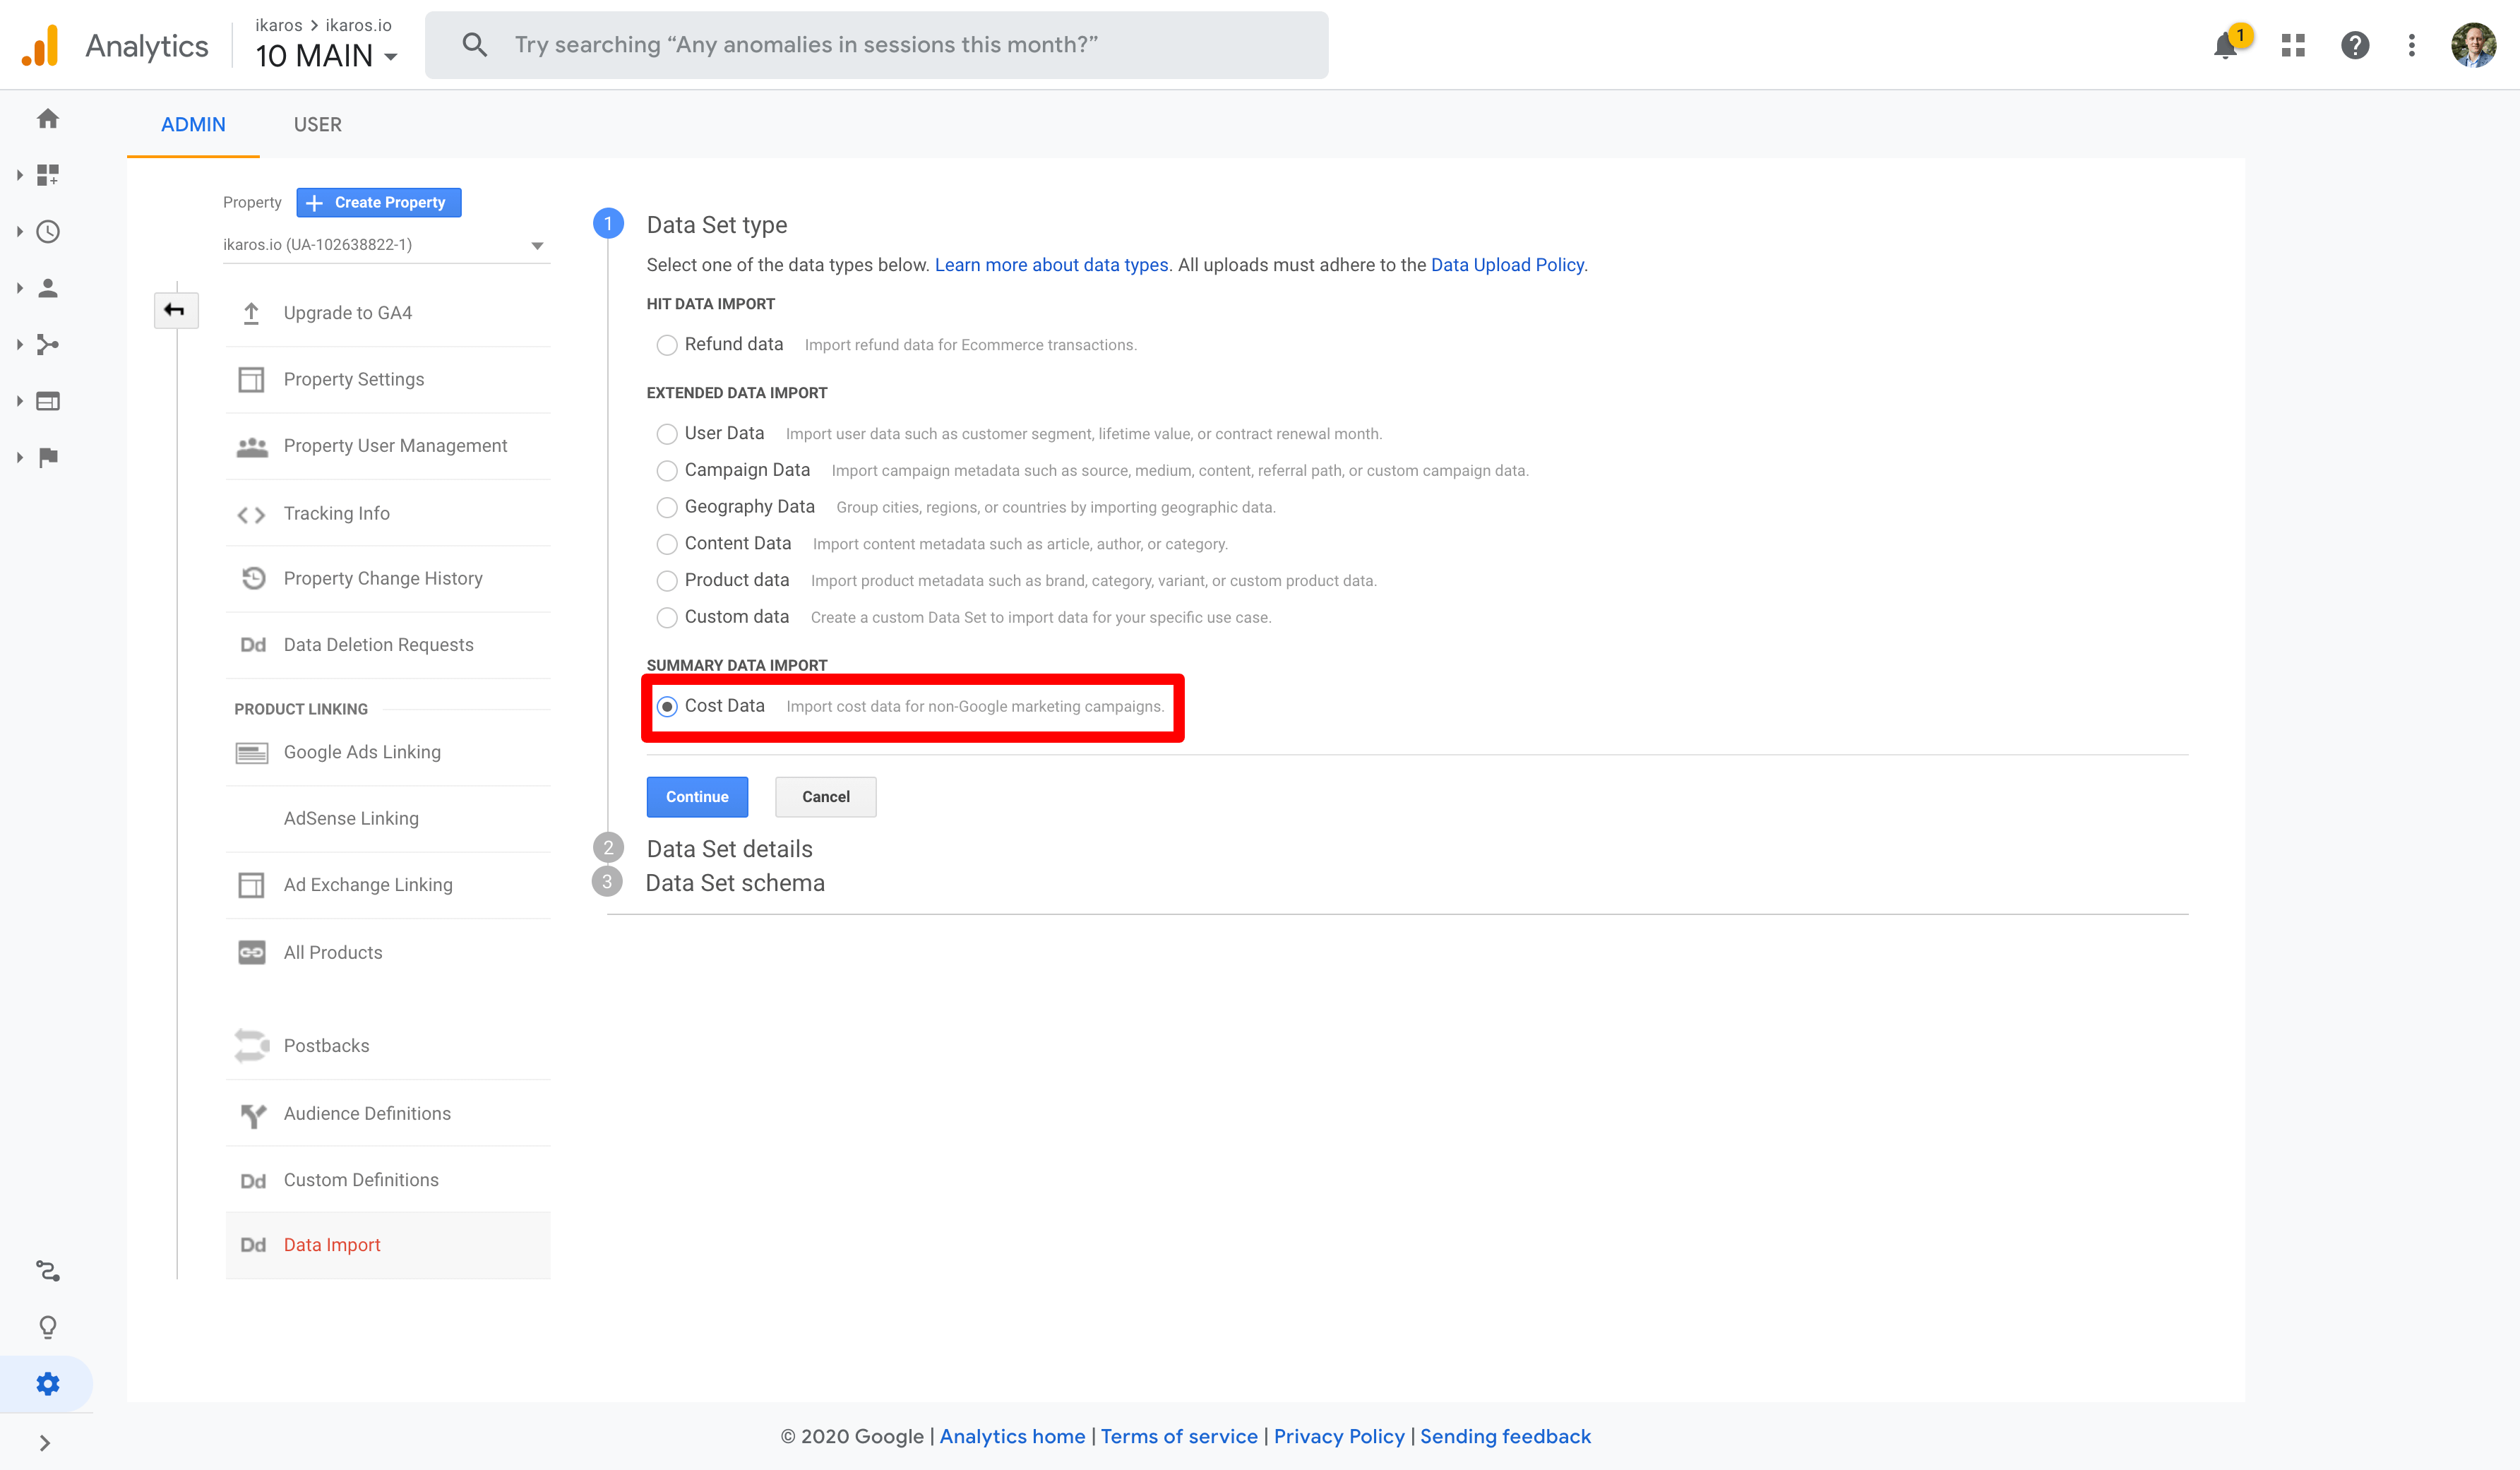Click the help question mark icon
The height and width of the screenshot is (1470, 2520).
coord(2355,46)
